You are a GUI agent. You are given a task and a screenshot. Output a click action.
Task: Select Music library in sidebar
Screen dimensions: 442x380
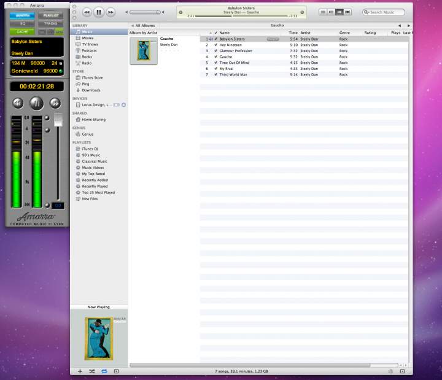pos(99,32)
